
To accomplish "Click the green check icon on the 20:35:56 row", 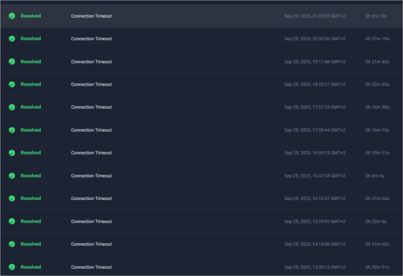I will (12, 39).
